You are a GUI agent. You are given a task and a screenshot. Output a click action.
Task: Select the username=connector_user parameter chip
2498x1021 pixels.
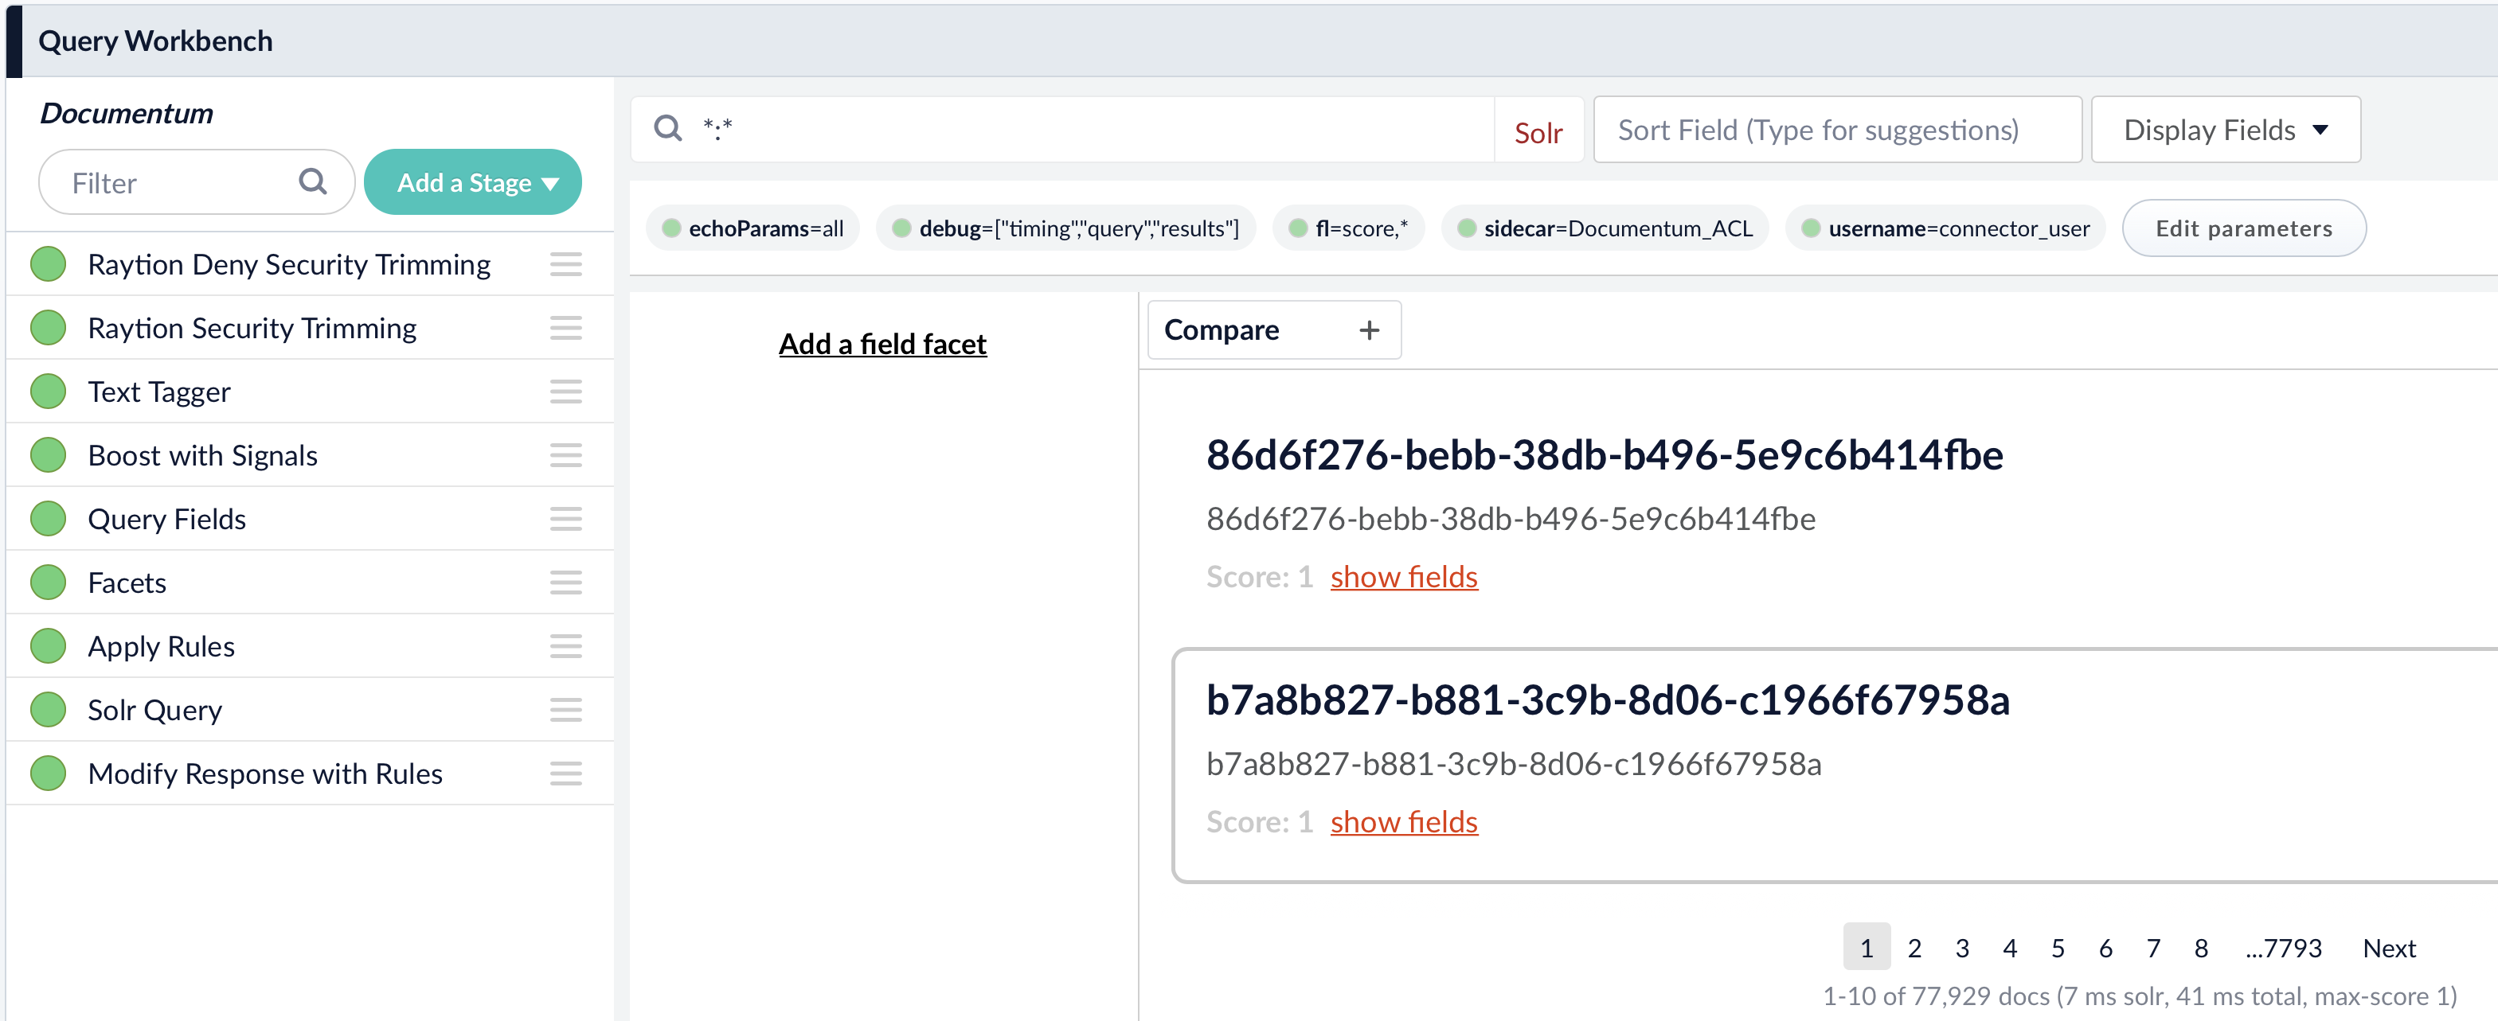(1943, 228)
